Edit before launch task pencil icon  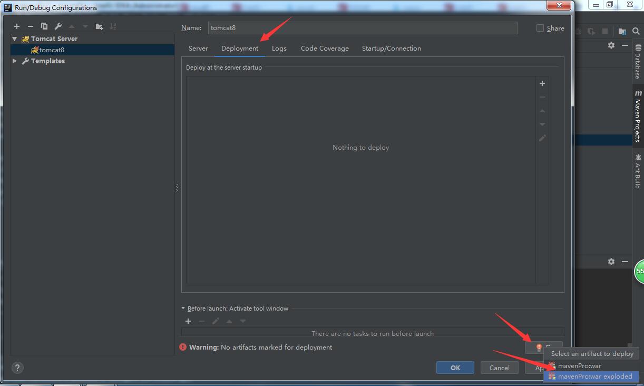pyautogui.click(x=216, y=321)
